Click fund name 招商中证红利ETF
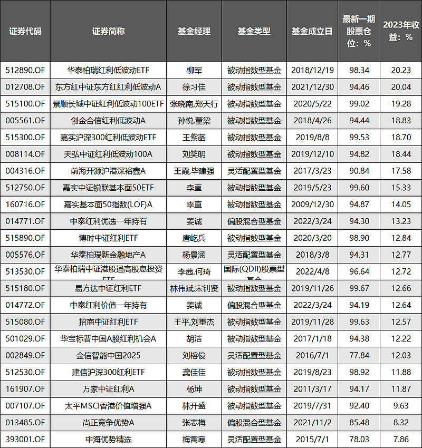 tap(108, 322)
